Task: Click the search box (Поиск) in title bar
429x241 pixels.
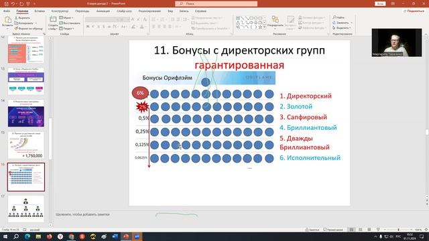Action: tap(216, 4)
